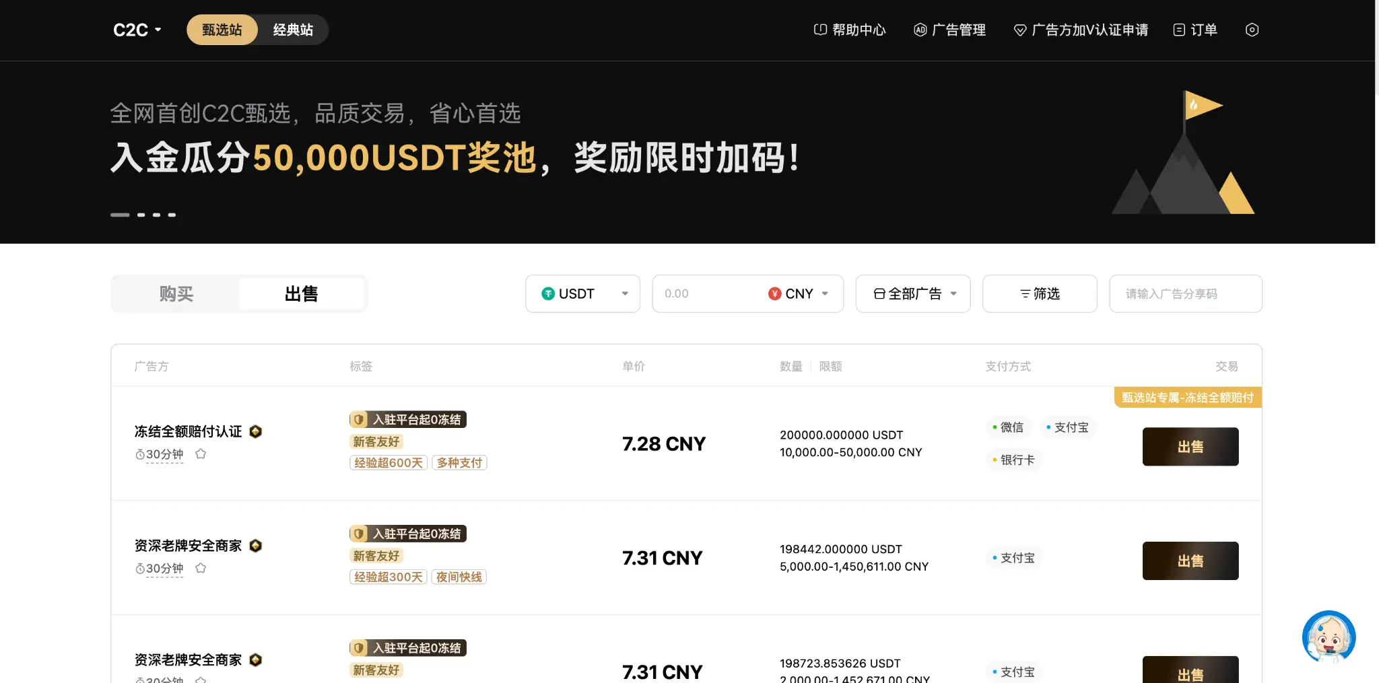Click 出售 on the 7.28 CNY offer
1379x683 pixels.
point(1189,446)
